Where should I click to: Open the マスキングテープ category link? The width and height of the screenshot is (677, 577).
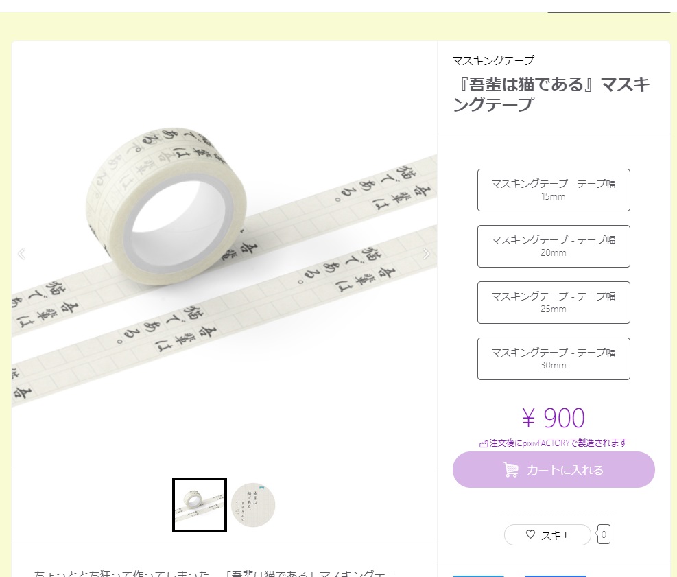488,60
